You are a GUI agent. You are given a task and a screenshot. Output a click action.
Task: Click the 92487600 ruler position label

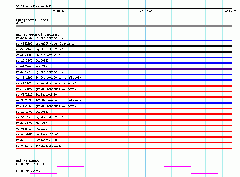tap(231, 11)
